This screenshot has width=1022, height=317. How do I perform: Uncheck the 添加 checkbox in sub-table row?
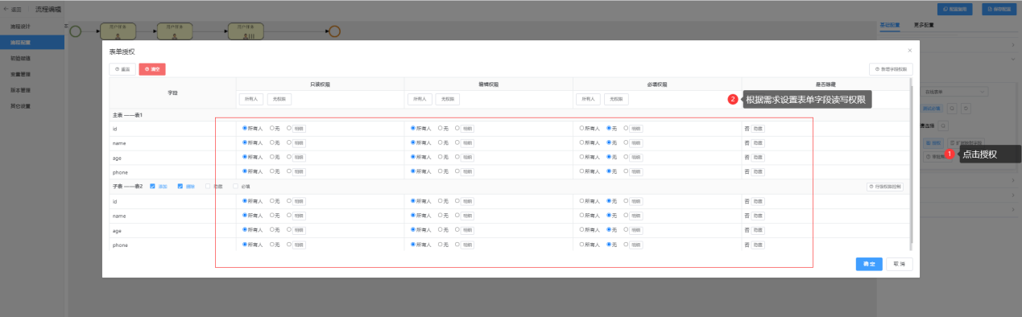click(152, 186)
